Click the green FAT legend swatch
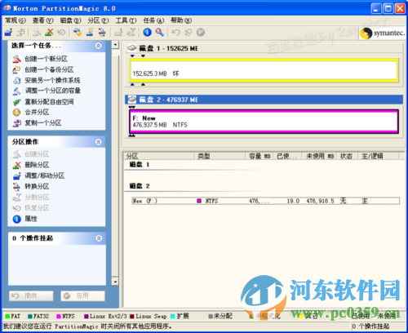The image size is (408, 333). point(7,317)
